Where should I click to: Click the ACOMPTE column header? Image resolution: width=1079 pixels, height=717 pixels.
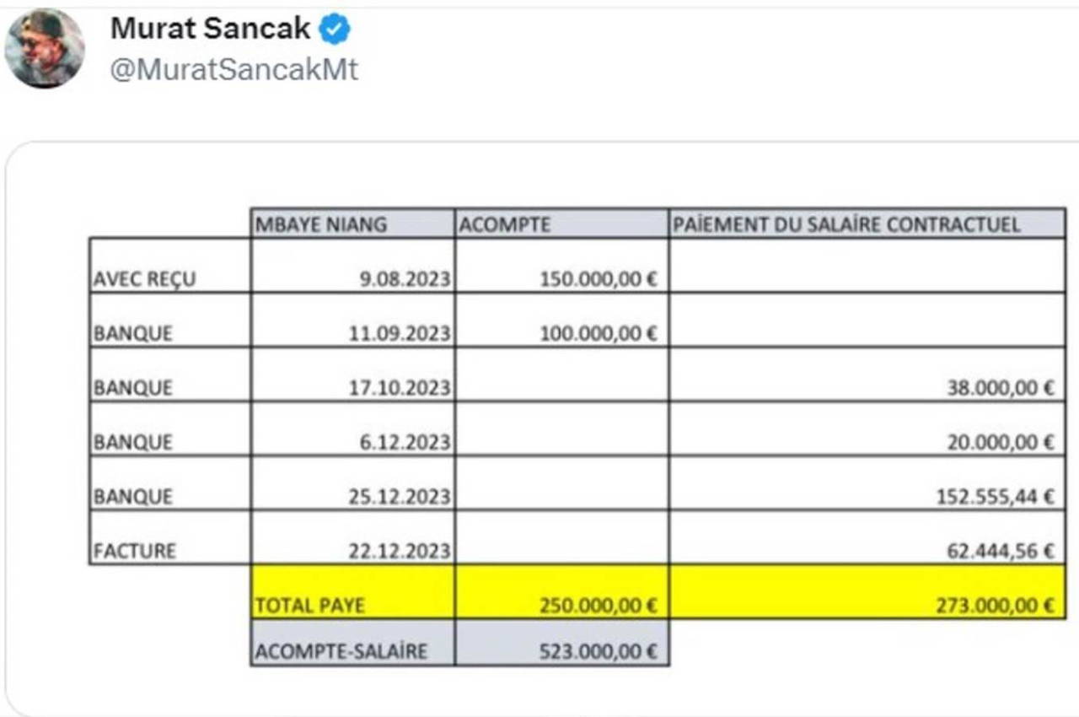pyautogui.click(x=503, y=224)
